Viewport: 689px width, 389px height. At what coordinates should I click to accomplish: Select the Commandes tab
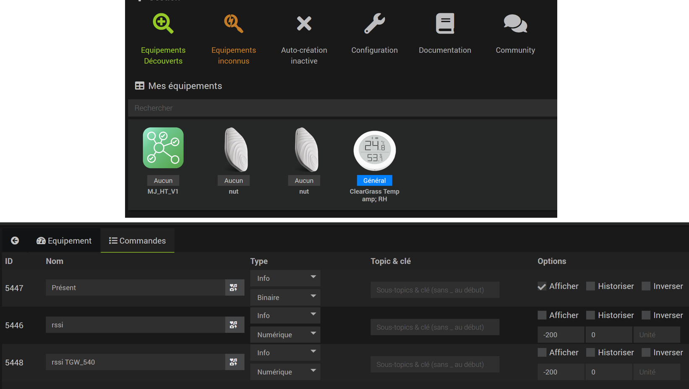click(138, 241)
